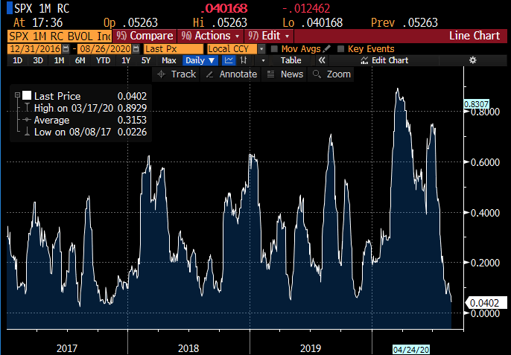The height and width of the screenshot is (355, 511).
Task: Select the 1Y range tab
Action: [x=126, y=60]
